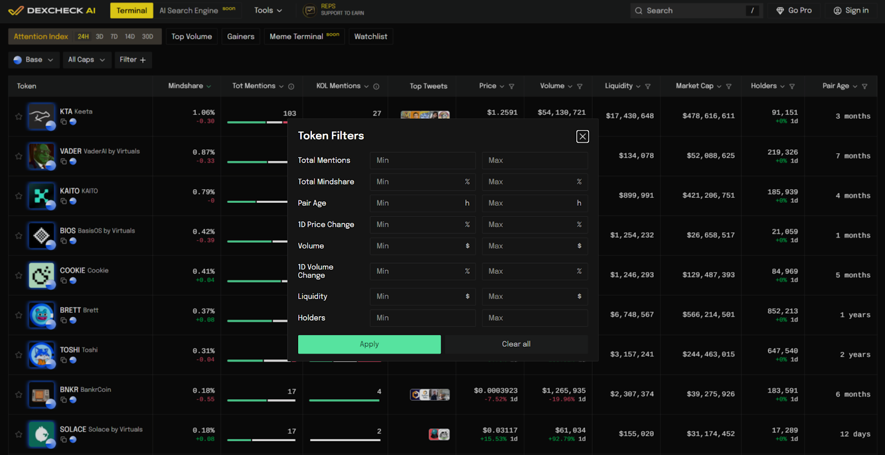Open the Filter + button
The height and width of the screenshot is (455, 885).
[133, 60]
